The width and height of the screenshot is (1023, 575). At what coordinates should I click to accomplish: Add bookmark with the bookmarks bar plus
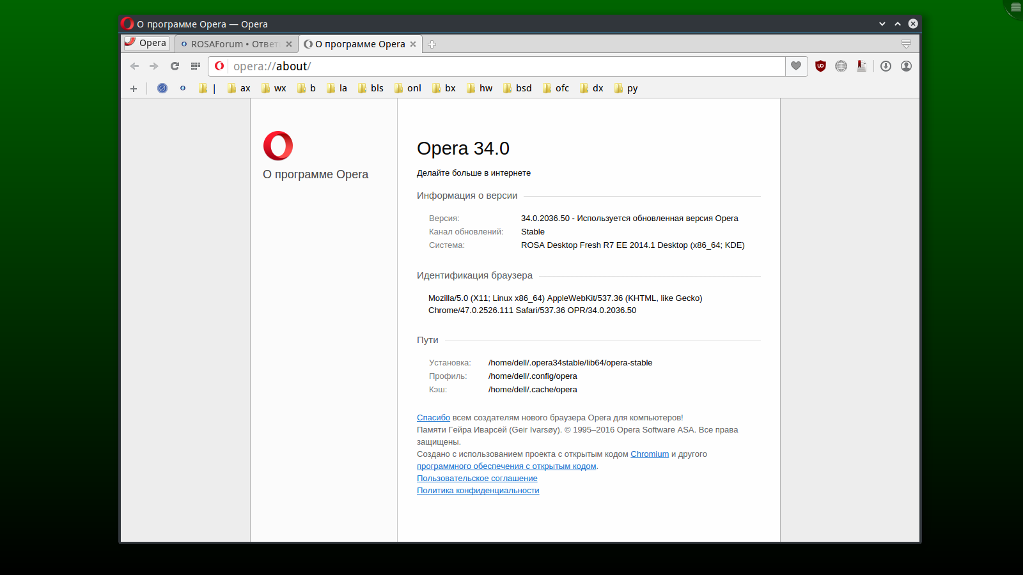134,88
